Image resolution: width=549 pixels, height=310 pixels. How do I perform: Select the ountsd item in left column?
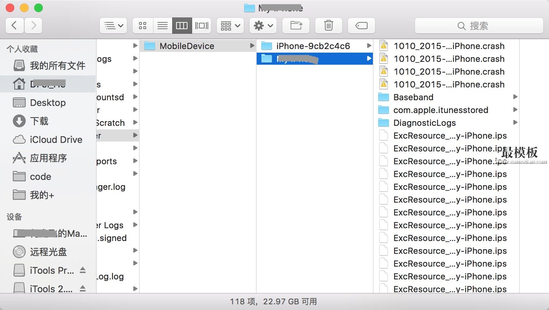[117, 97]
